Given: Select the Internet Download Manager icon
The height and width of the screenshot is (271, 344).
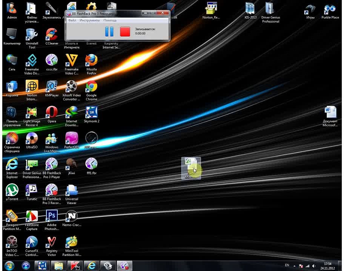Looking at the screenshot, I should pyautogui.click(x=72, y=116).
